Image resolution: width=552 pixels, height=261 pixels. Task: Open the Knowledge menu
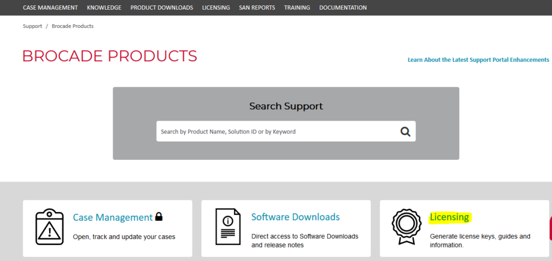(104, 8)
